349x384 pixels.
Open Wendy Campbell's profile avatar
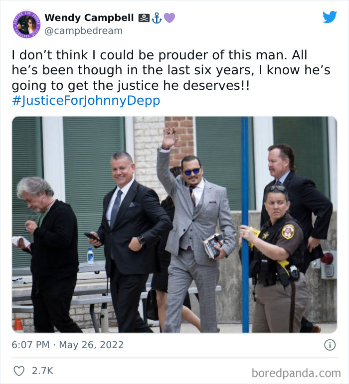pos(27,24)
